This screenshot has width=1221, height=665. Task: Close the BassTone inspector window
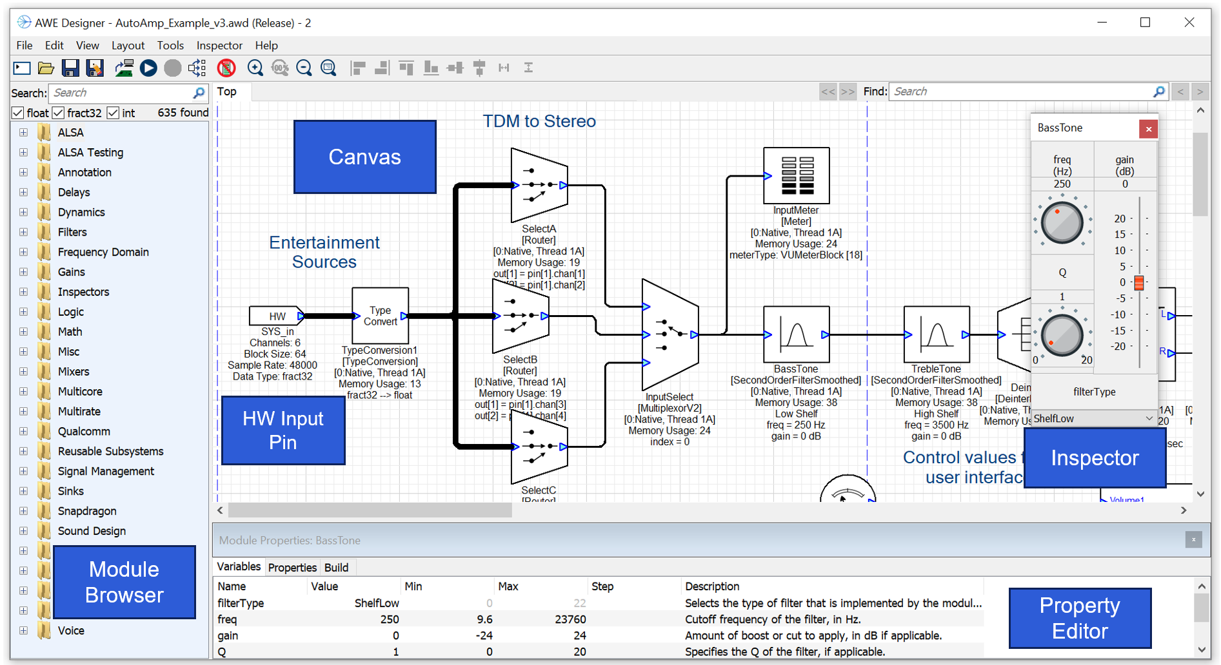click(1148, 129)
